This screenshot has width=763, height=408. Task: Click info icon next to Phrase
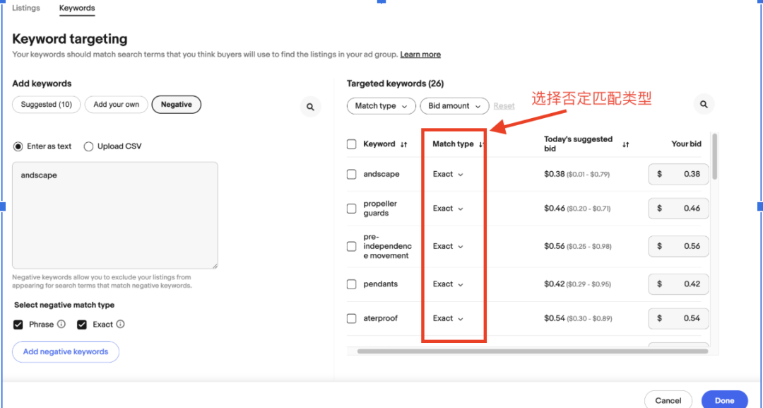tap(61, 325)
